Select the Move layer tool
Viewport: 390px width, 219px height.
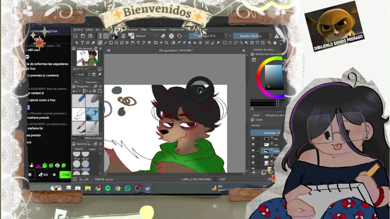pyautogui.click(x=161, y=43)
